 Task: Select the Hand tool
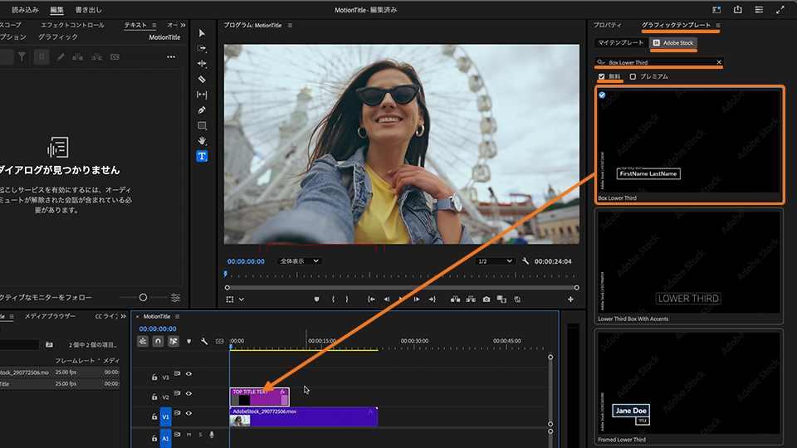(x=202, y=141)
